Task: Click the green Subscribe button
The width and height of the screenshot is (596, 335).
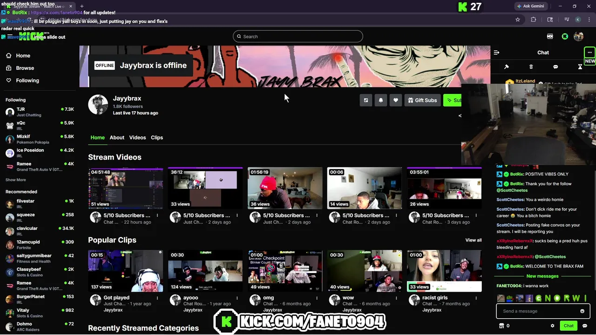Action: [453, 100]
